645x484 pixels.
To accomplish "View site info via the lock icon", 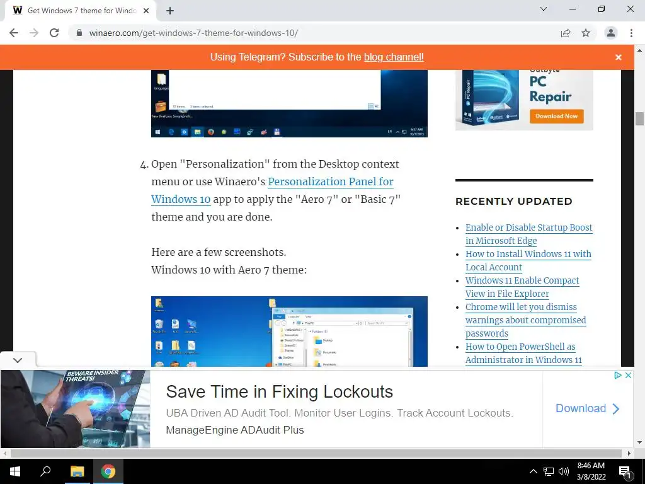I will pyautogui.click(x=79, y=33).
